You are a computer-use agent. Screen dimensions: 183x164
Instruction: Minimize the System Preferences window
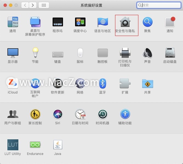click(x=11, y=5)
